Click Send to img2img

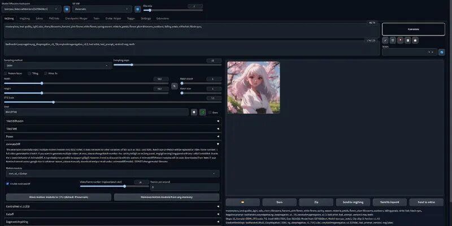[353, 202]
